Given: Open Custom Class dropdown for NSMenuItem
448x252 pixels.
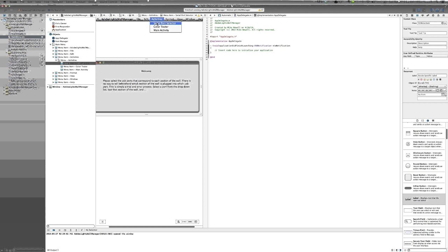Looking at the screenshot, I should pyautogui.click(x=445, y=23).
